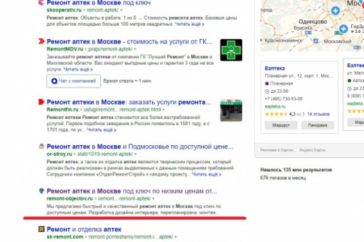This screenshot has height=242, width=364.
Task: Expand dropdown arrow next to Remontfin.ru URL
Action: point(164,109)
